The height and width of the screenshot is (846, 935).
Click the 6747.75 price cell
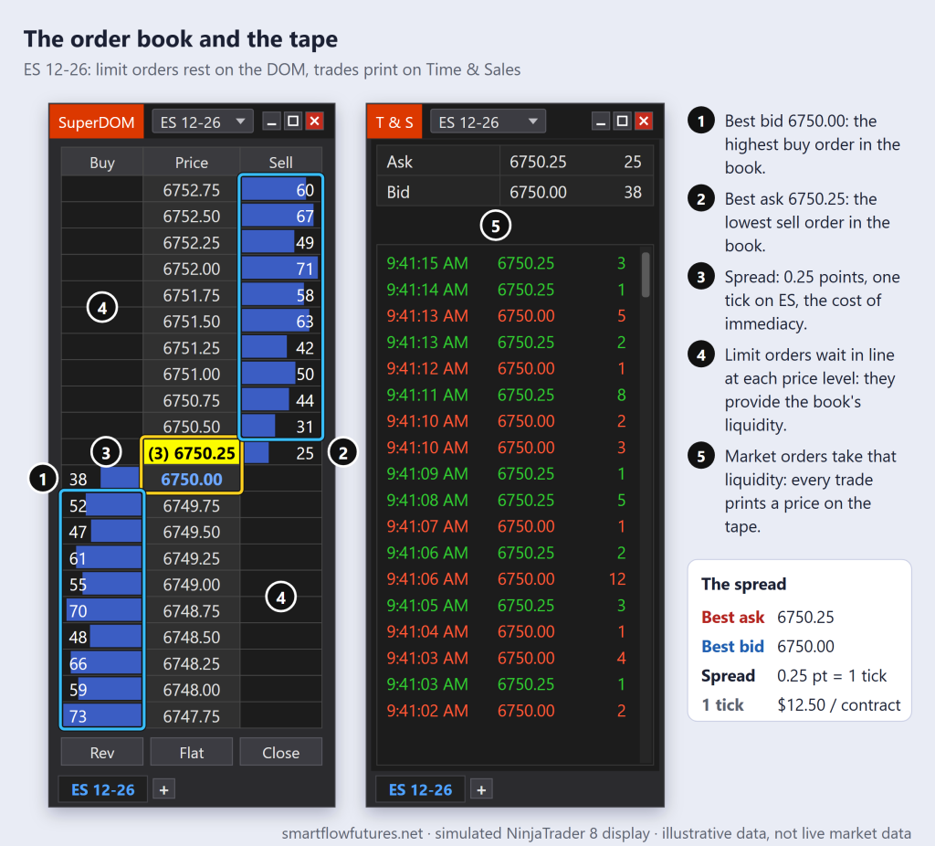(x=192, y=715)
